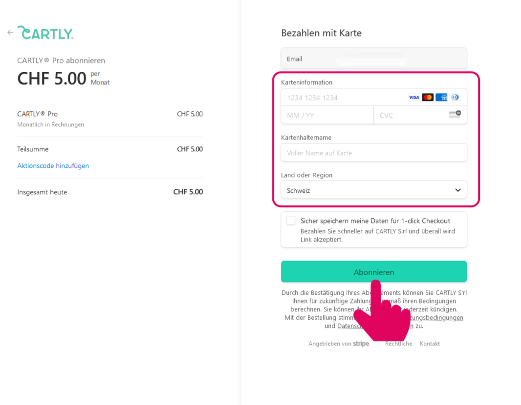
Task: Click the Visa card icon
Action: pos(414,98)
